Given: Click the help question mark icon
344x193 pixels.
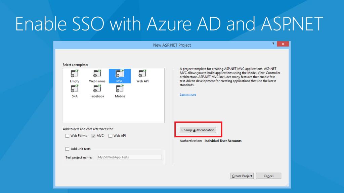Looking at the screenshot, I should (x=273, y=44).
